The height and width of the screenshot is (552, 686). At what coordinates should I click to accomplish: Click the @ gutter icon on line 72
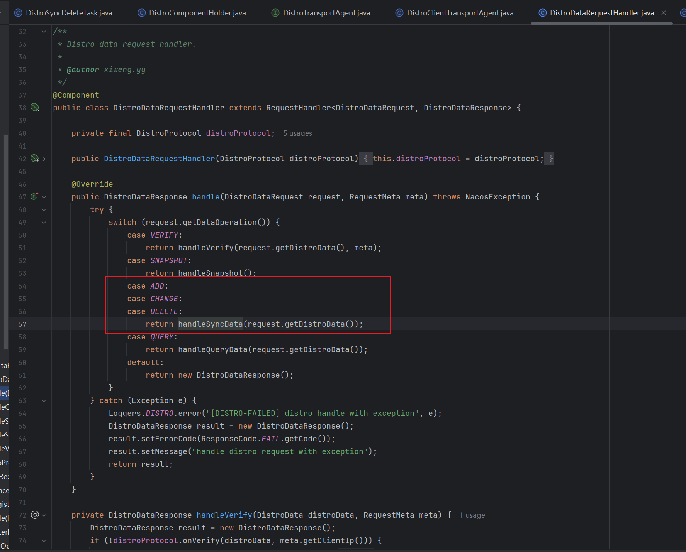coord(35,515)
